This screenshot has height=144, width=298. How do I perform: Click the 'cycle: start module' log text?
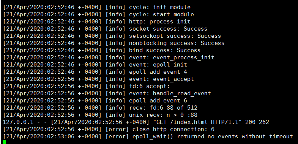pos(161,14)
